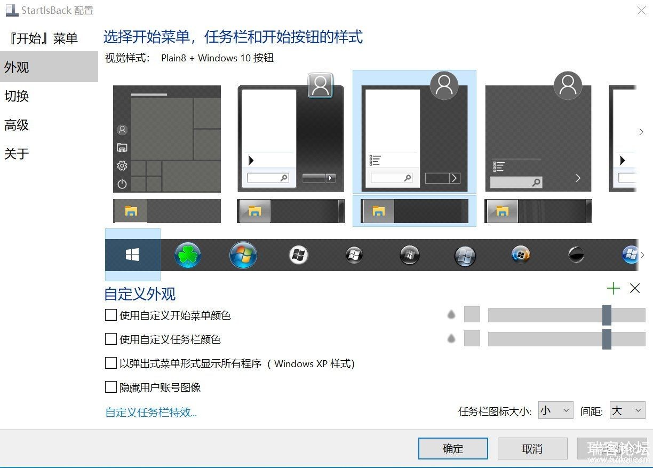Switch to the 外观 section

click(x=49, y=67)
